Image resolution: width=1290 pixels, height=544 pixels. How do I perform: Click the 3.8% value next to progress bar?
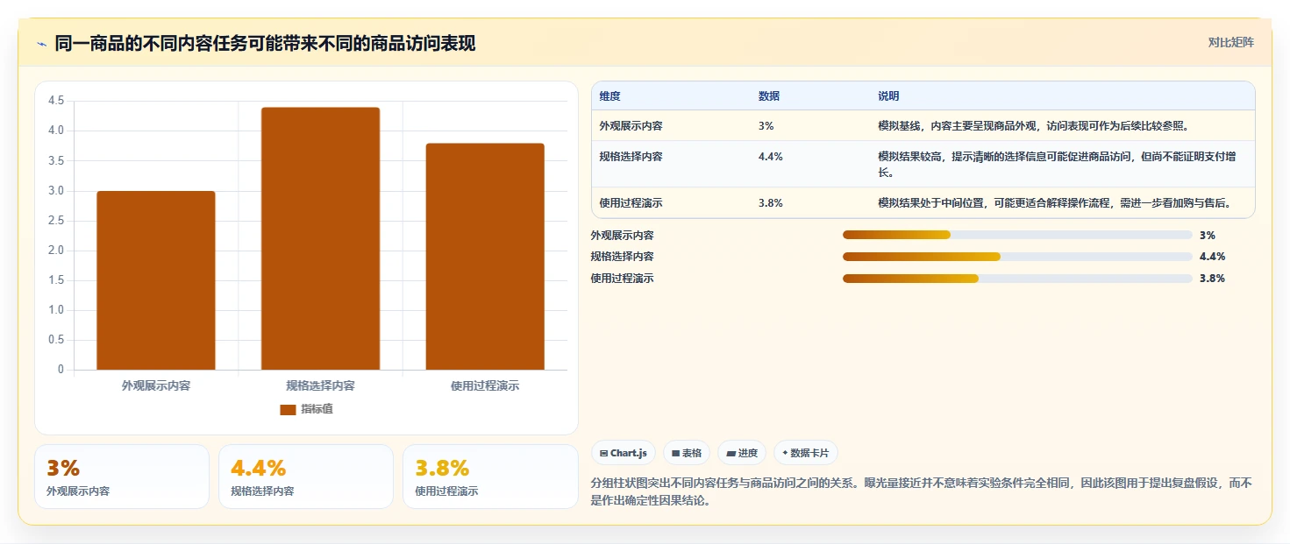click(1212, 279)
